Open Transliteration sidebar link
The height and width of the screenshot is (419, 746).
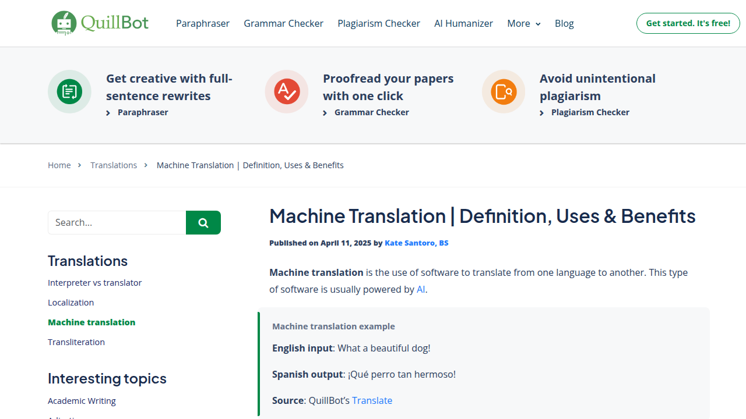76,342
